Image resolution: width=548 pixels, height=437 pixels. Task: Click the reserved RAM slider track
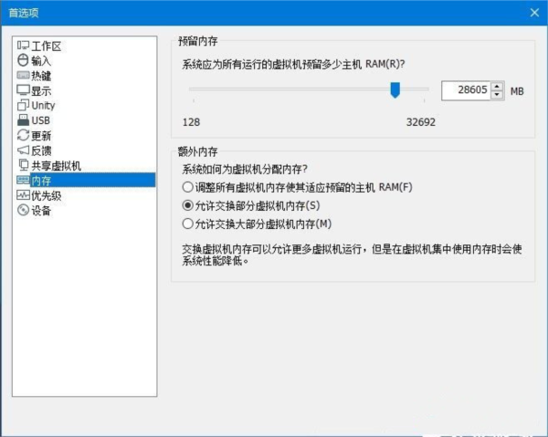tap(309, 89)
